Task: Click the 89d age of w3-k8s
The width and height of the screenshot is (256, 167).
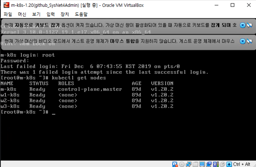Action: (x=136, y=106)
